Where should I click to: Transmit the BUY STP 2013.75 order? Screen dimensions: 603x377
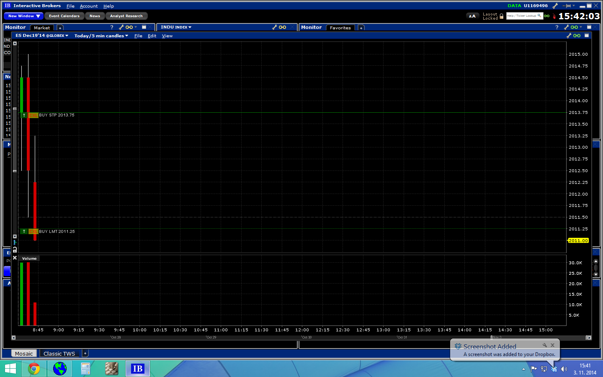[24, 115]
